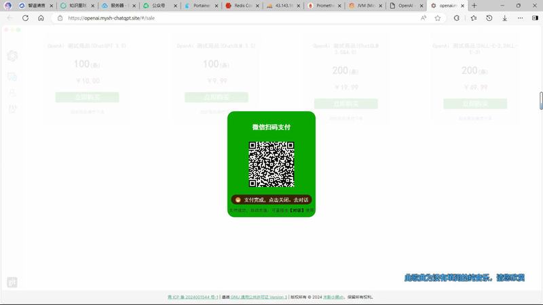This screenshot has width=543, height=305.
Task: Click the 微信扫码支付 heading text
Action: tap(271, 127)
